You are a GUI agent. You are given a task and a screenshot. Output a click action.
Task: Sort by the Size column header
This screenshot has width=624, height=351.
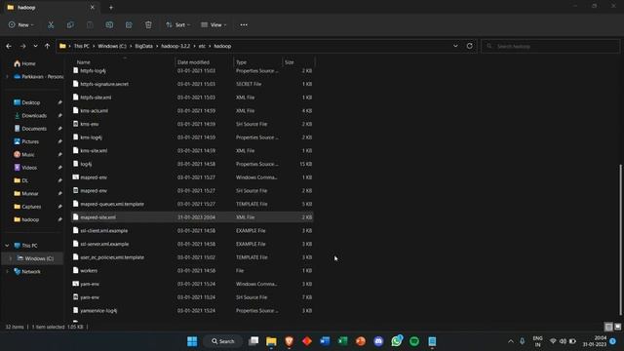click(x=290, y=62)
